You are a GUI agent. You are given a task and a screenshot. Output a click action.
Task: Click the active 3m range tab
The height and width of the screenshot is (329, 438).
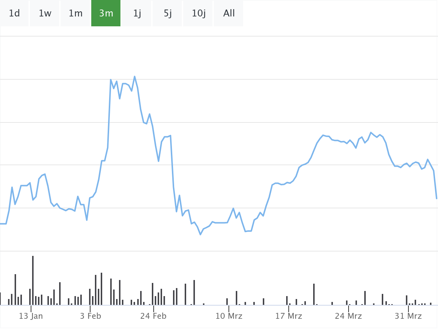click(x=106, y=14)
